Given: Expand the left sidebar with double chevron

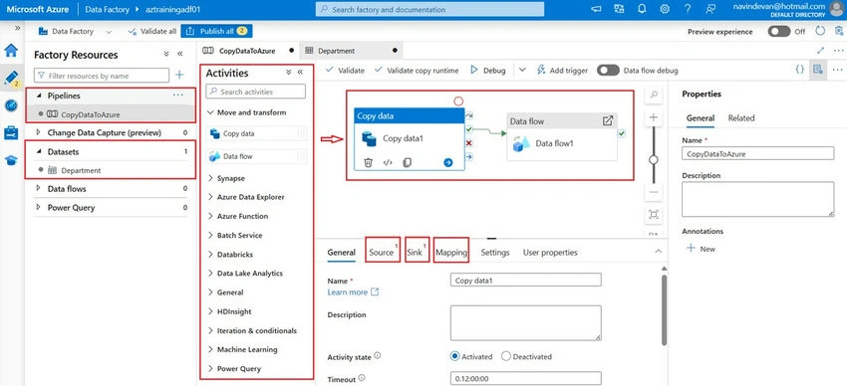Looking at the screenshot, I should point(17,28).
